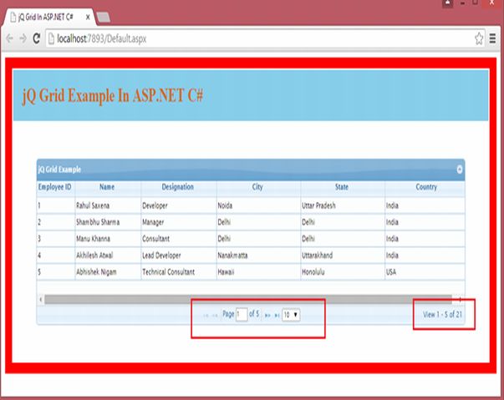Open a new browser tab

coord(104,18)
